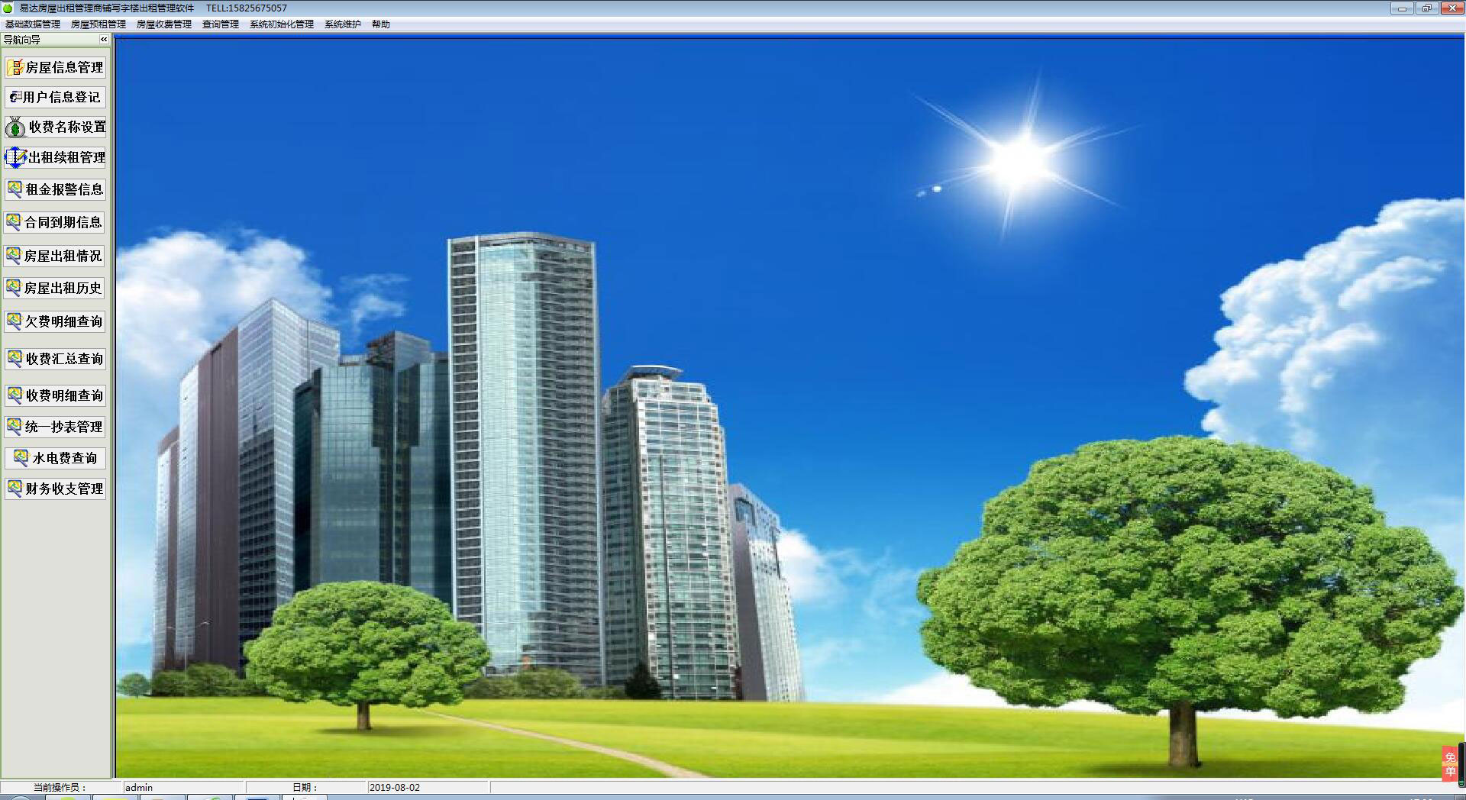Click the date 2019-08-02 in status bar
The height and width of the screenshot is (800, 1466).
428,787
